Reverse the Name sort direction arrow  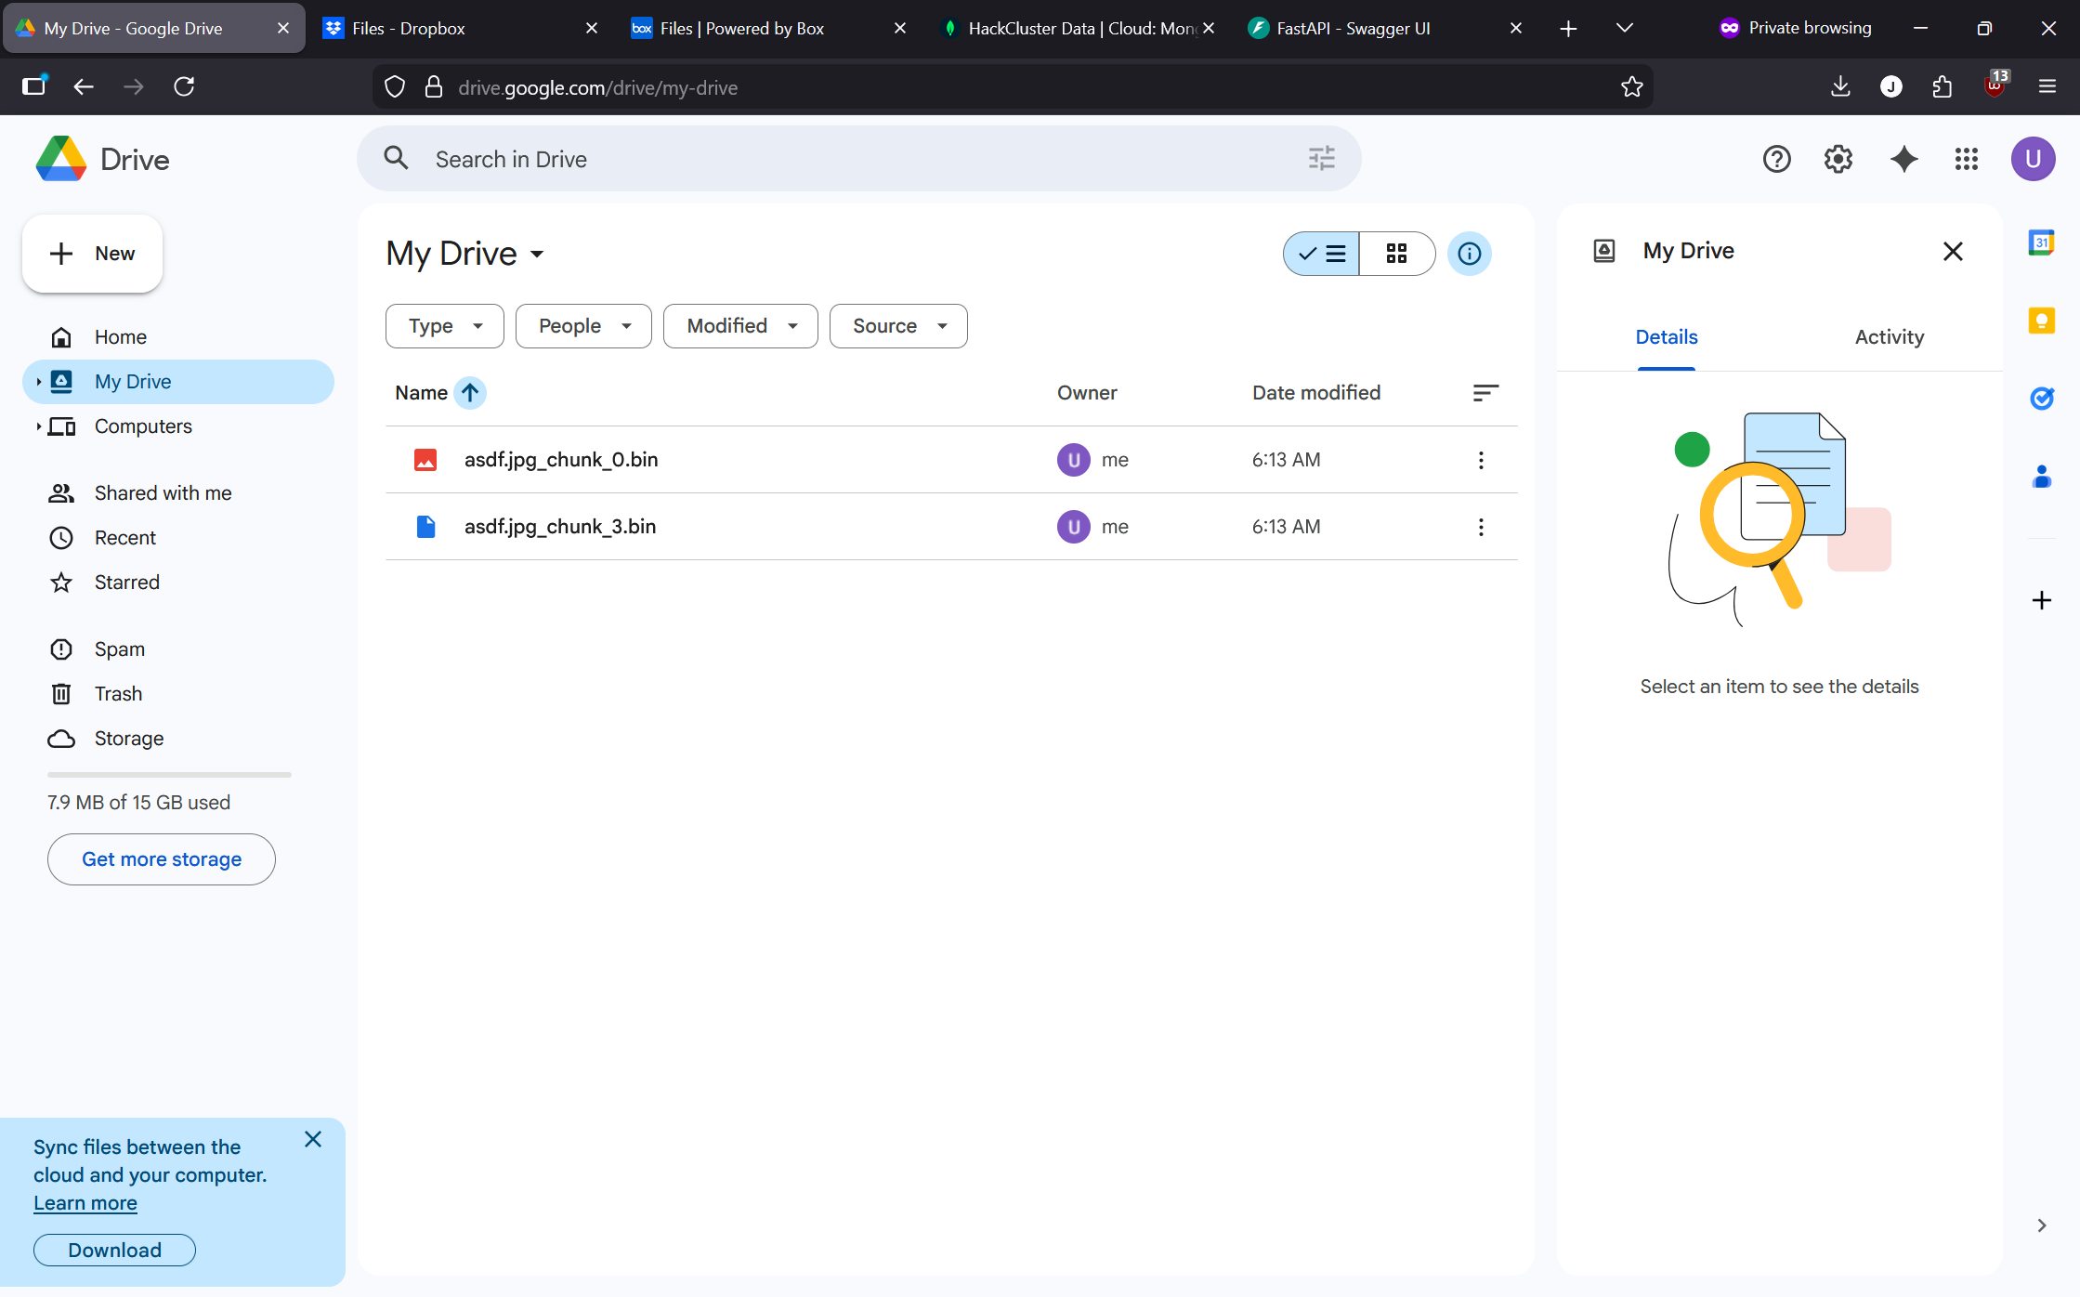pyautogui.click(x=470, y=393)
